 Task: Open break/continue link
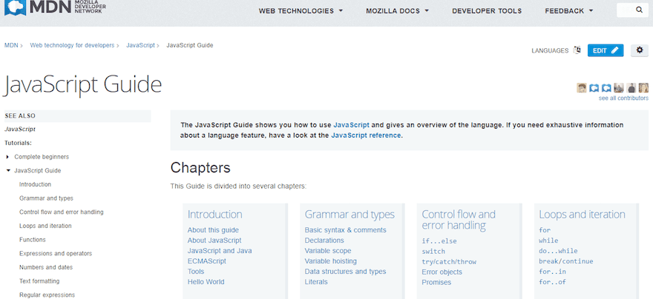pos(565,261)
